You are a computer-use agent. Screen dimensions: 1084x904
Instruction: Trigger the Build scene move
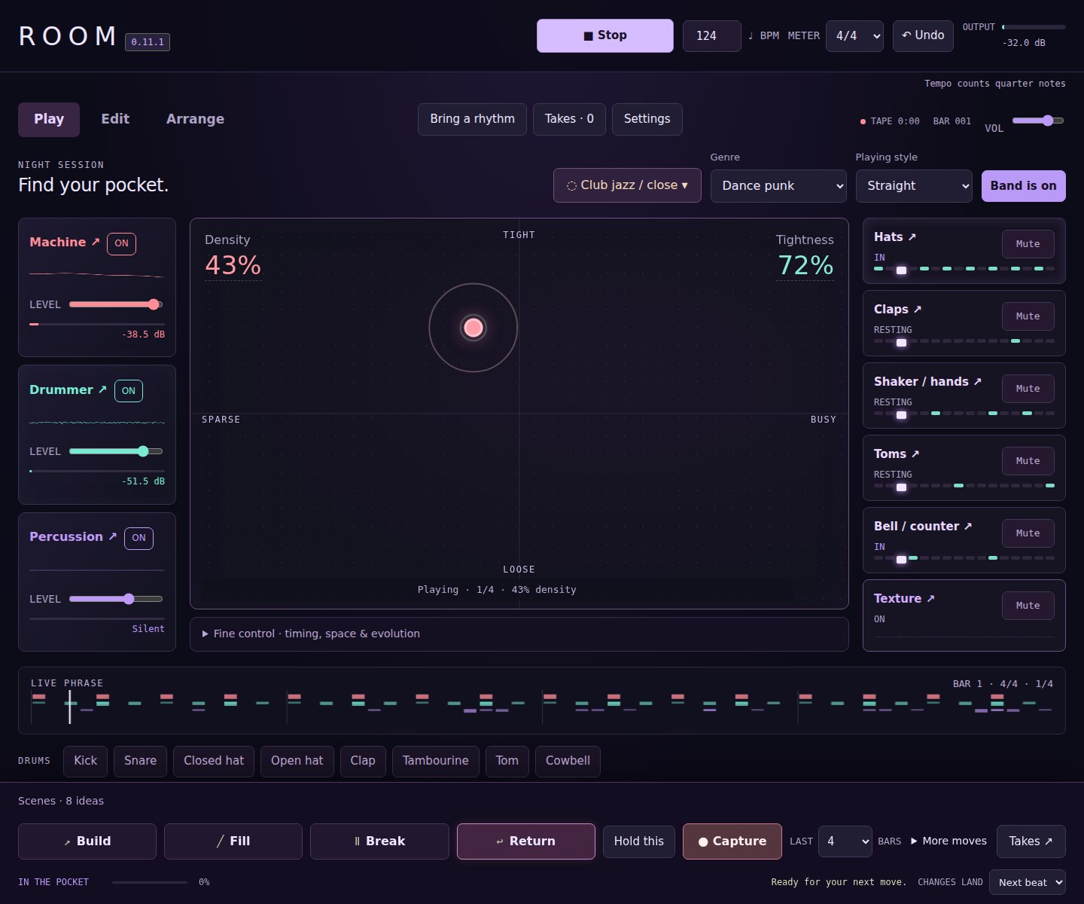pyautogui.click(x=87, y=841)
